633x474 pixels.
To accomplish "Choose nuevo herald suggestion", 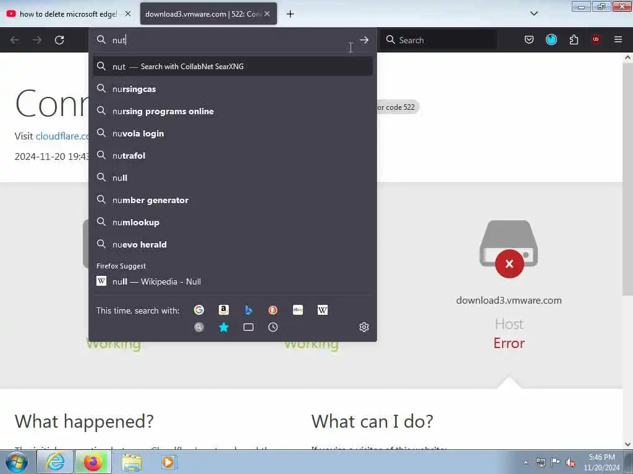I will pyautogui.click(x=233, y=244).
